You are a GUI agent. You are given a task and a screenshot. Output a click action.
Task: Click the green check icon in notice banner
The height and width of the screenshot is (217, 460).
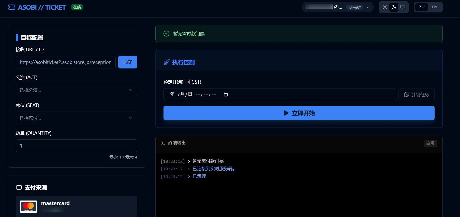166,34
